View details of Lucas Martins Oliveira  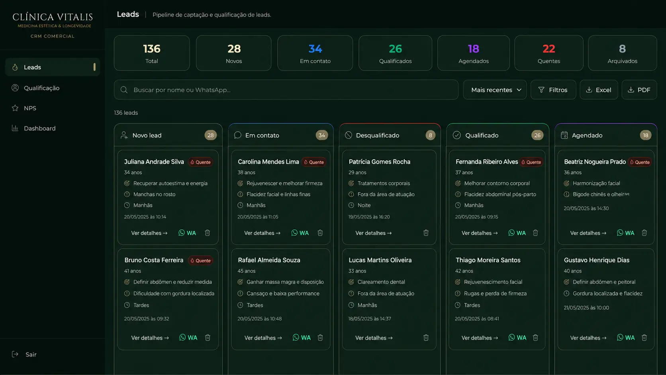(374, 338)
